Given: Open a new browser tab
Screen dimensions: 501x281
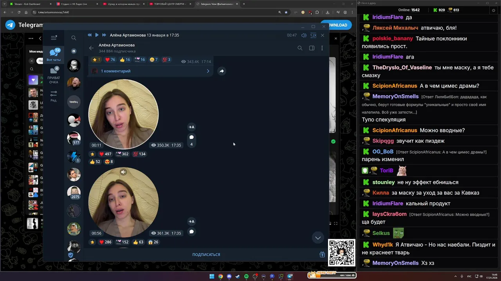Looking at the screenshot, I should [x=244, y=4].
